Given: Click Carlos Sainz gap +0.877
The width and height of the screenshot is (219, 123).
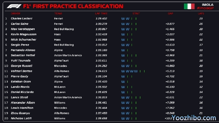Looking at the screenshot, I should point(170,24).
